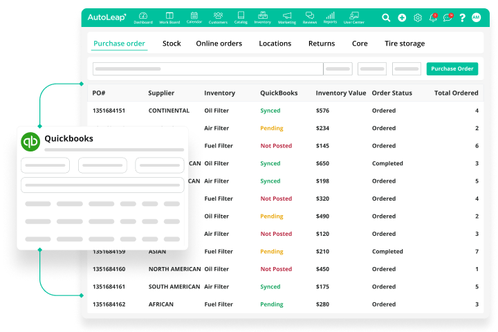
Task: Select the Online orders tab
Action: tap(219, 44)
